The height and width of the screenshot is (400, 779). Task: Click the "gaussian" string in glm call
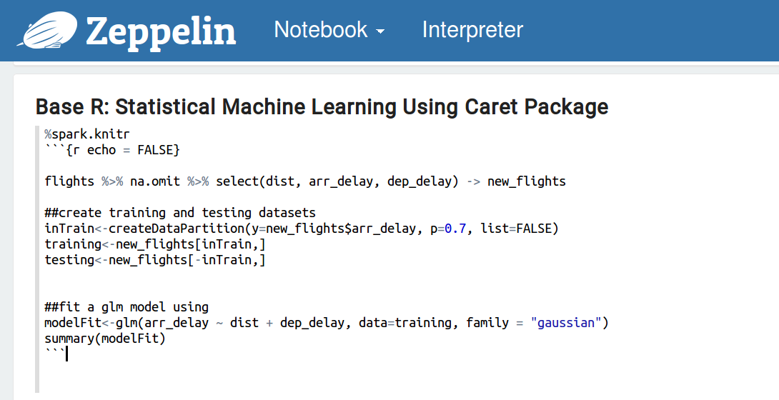pos(566,323)
